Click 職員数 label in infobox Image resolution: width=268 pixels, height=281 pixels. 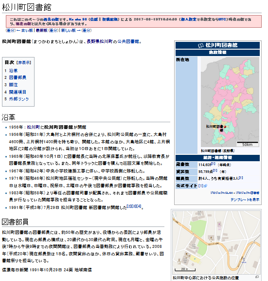coord(182,179)
